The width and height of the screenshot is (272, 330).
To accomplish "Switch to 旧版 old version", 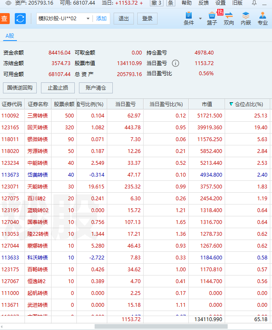I will coord(237,3).
